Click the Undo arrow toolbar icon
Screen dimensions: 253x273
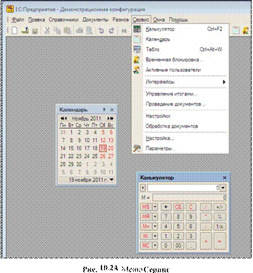pyautogui.click(x=101, y=31)
